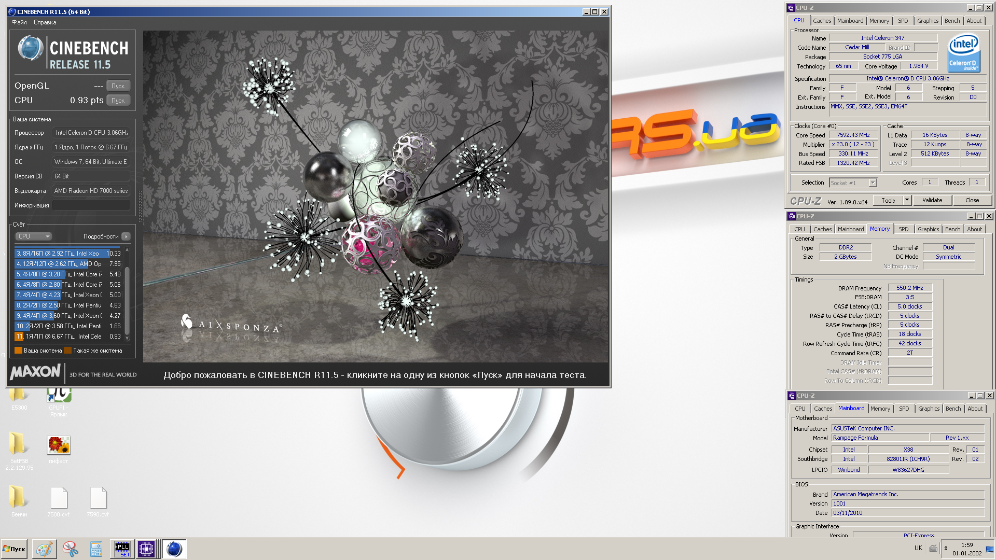This screenshot has height=560, width=996.
Task: Open Snipping Tool from the taskbar
Action: point(70,549)
